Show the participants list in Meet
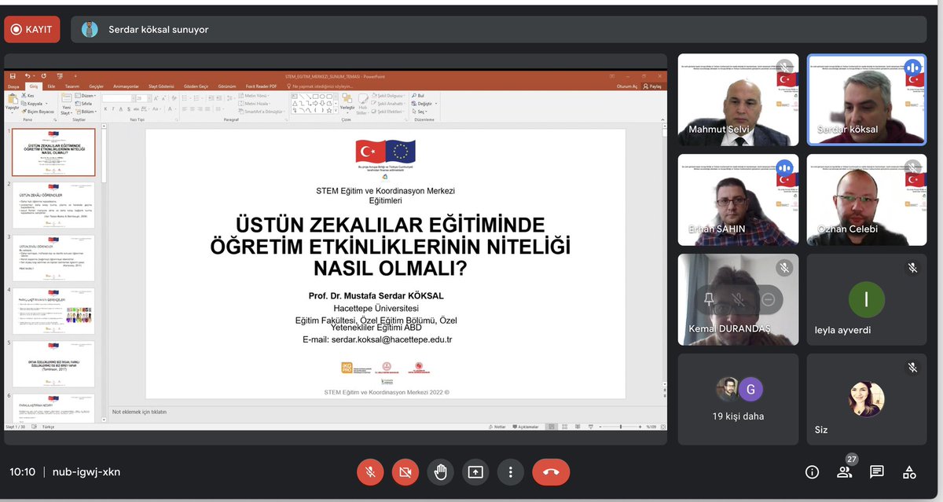943x502 pixels. tap(844, 471)
